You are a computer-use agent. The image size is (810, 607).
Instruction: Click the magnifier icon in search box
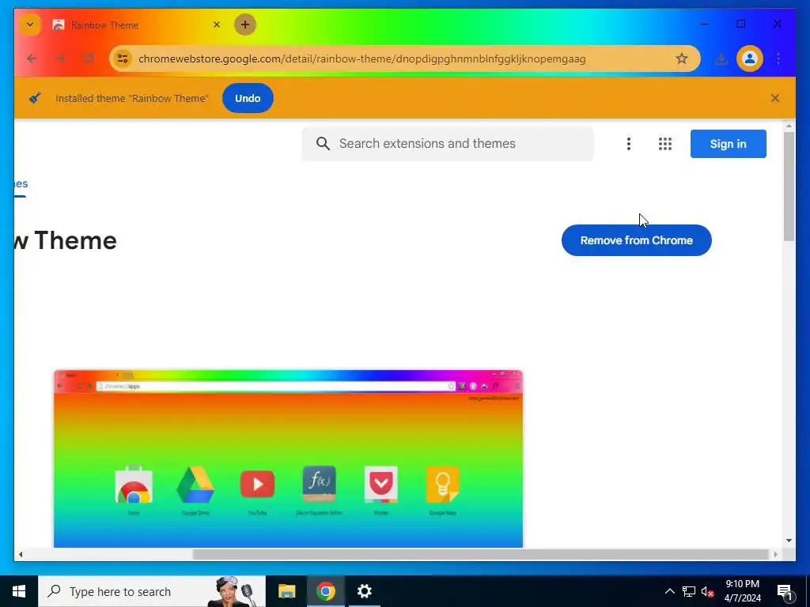[x=323, y=144]
